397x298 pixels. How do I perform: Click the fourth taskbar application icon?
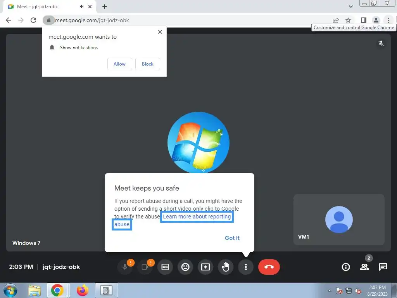[106, 290]
